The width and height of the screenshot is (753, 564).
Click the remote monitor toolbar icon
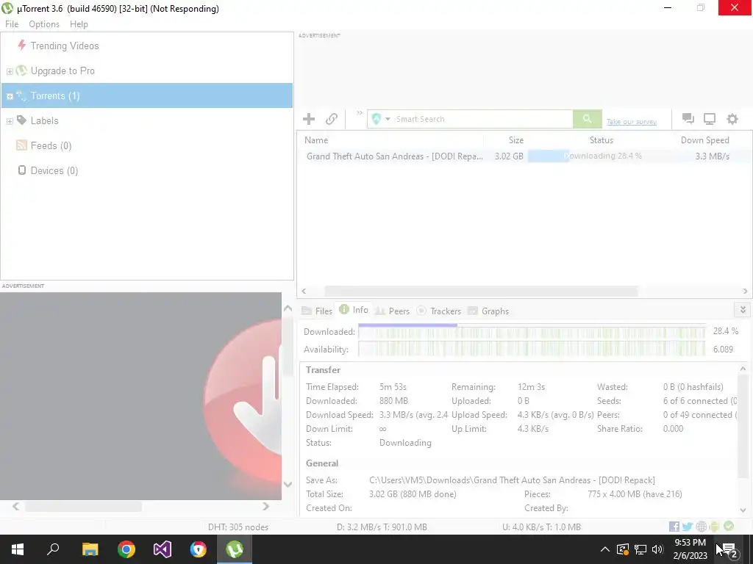click(x=710, y=119)
